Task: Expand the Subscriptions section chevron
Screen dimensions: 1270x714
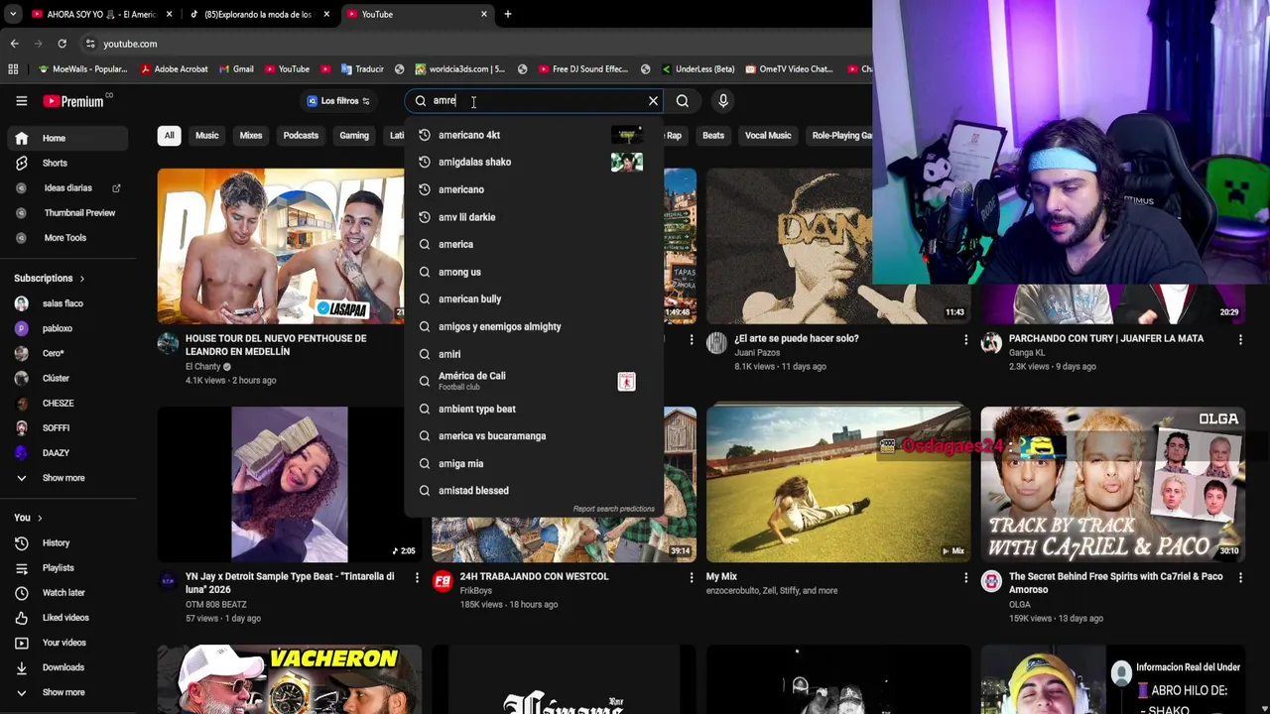Action: [x=81, y=279]
